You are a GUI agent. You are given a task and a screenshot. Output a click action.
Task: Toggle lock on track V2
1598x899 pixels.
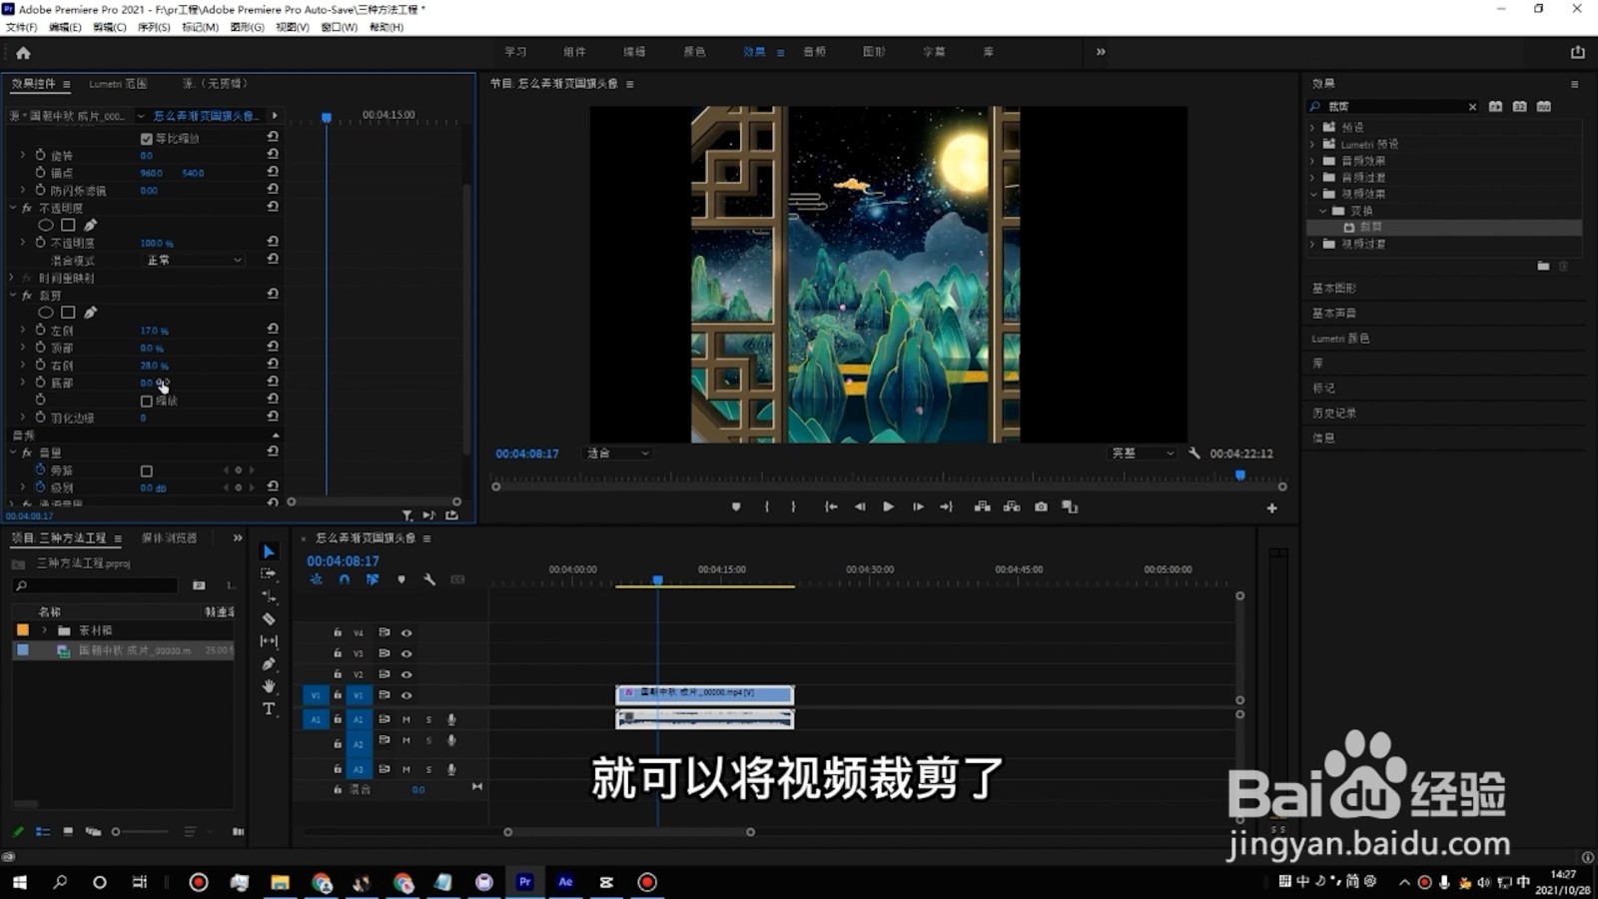coord(338,674)
